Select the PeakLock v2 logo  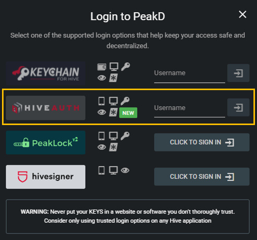click(46, 142)
